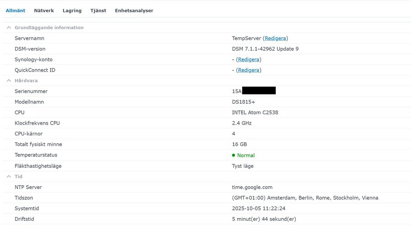Click the time.google.com NTP server value
The image size is (411, 229).
(252, 187)
